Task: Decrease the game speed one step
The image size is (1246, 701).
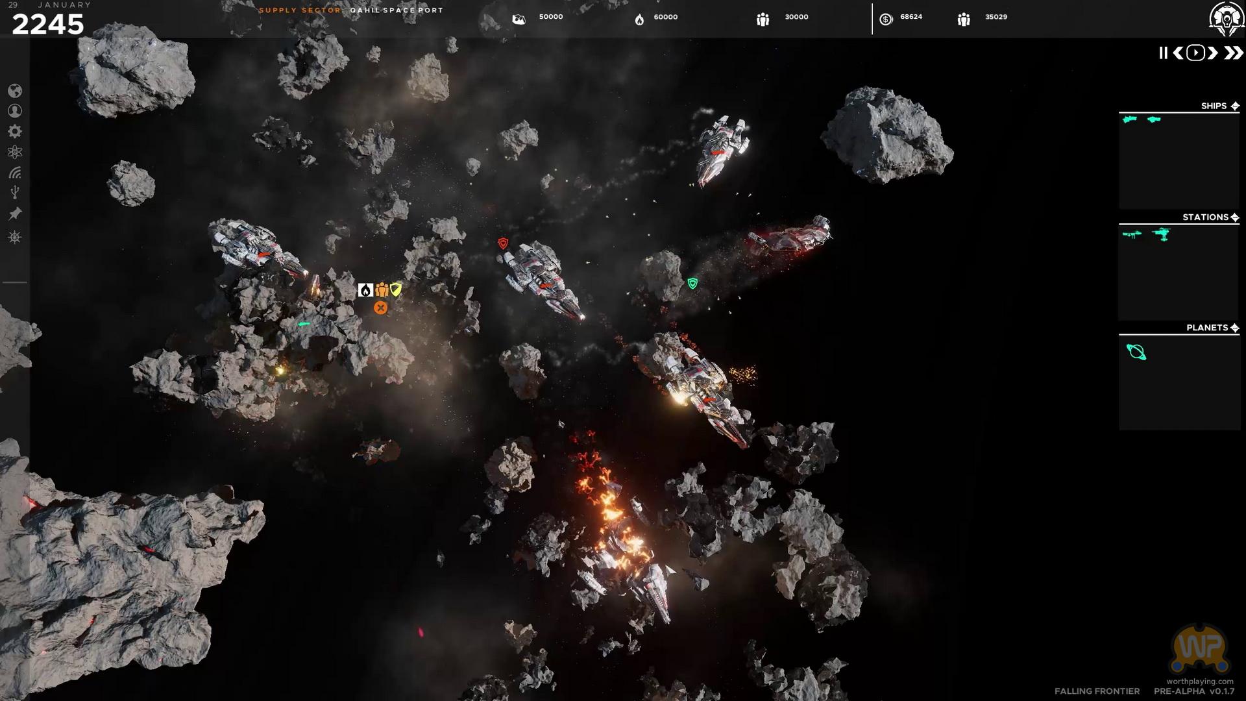Action: 1178,53
